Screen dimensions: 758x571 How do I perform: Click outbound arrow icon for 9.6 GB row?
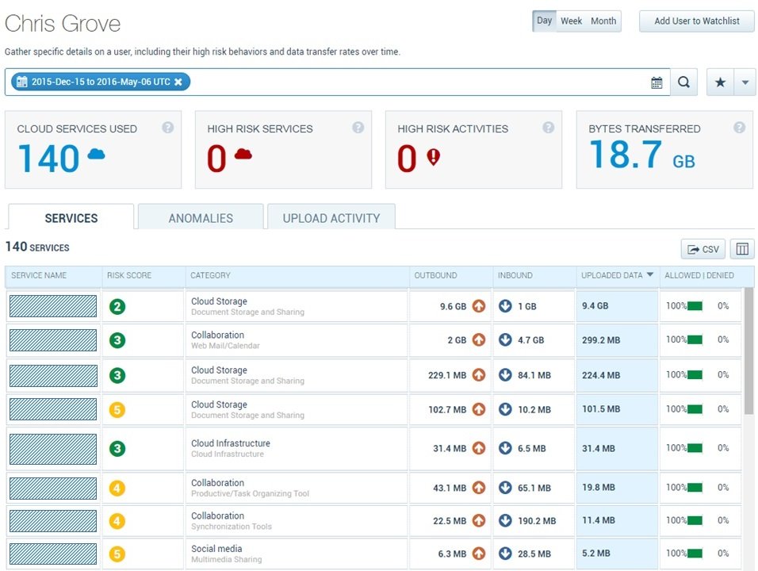tap(479, 306)
